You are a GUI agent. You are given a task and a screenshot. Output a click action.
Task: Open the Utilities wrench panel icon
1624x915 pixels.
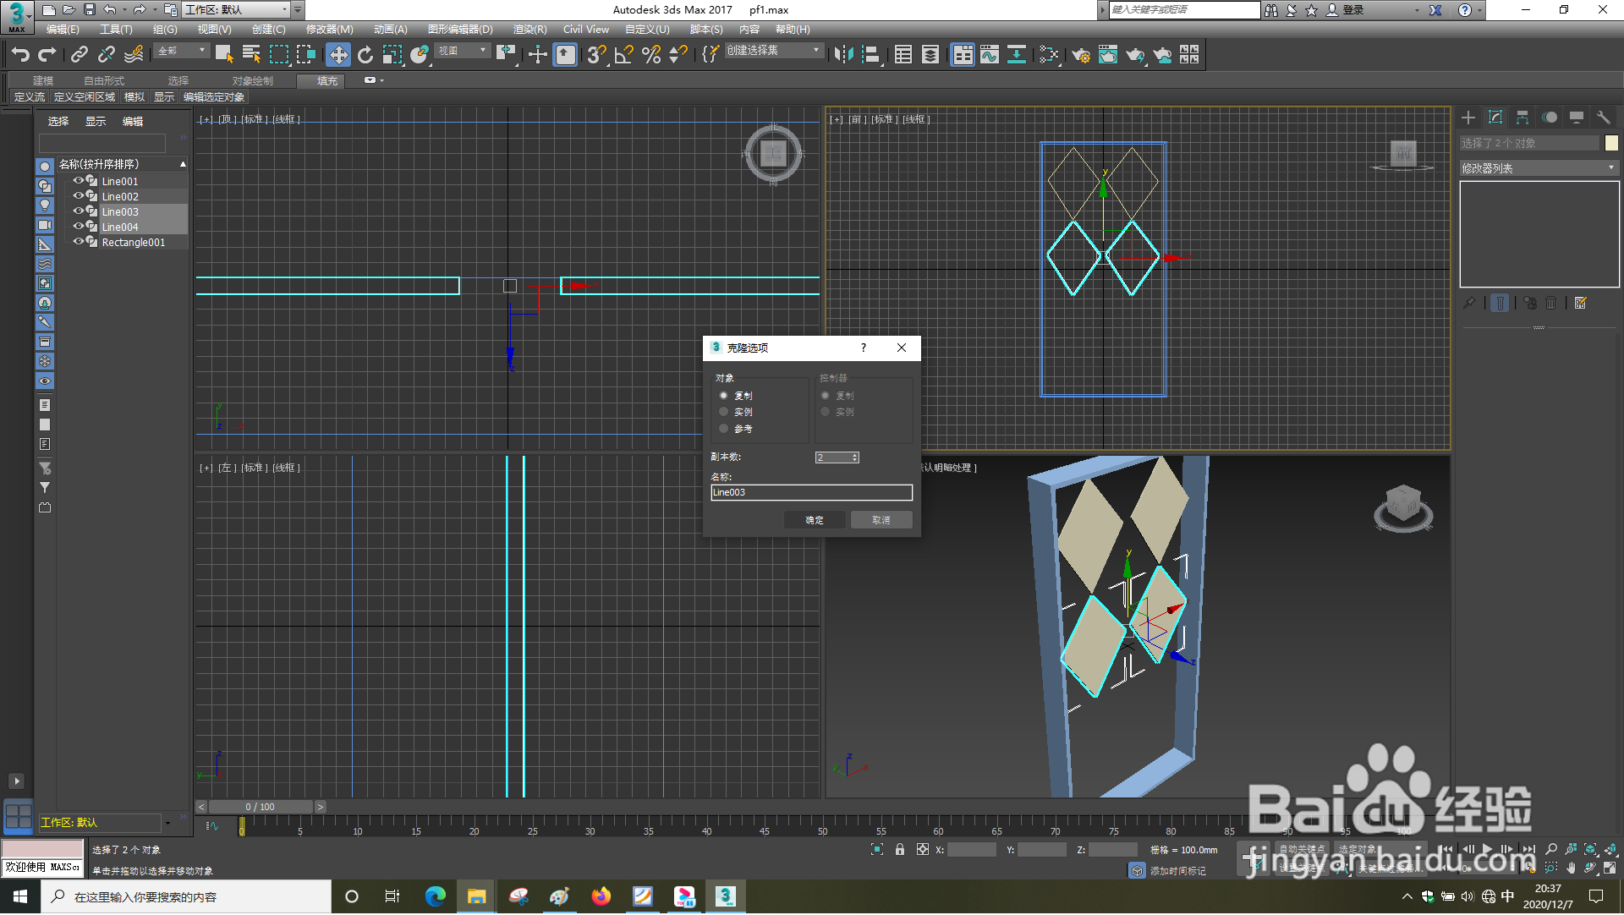coord(1603,118)
